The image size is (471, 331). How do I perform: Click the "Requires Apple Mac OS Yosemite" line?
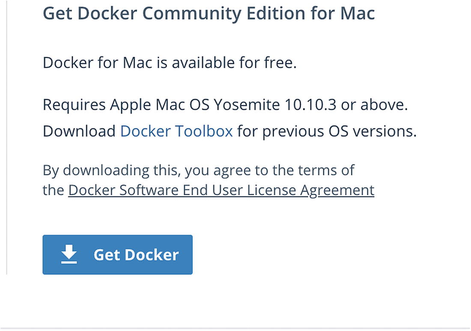pos(225,105)
